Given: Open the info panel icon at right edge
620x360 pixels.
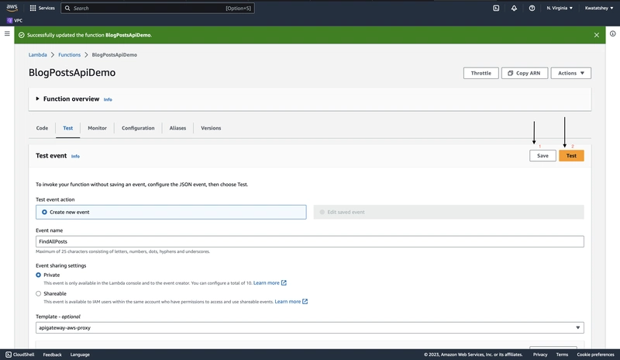Looking at the screenshot, I should click(612, 33).
